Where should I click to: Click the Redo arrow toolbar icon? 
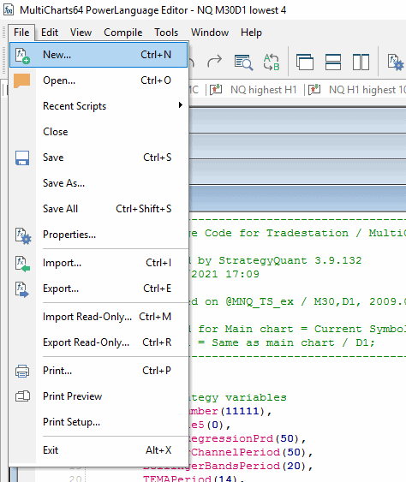point(214,62)
